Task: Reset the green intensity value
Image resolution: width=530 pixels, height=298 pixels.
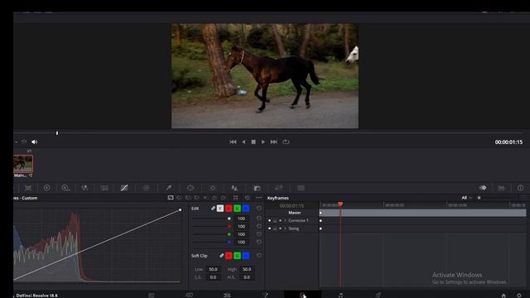Action: [x=259, y=234]
